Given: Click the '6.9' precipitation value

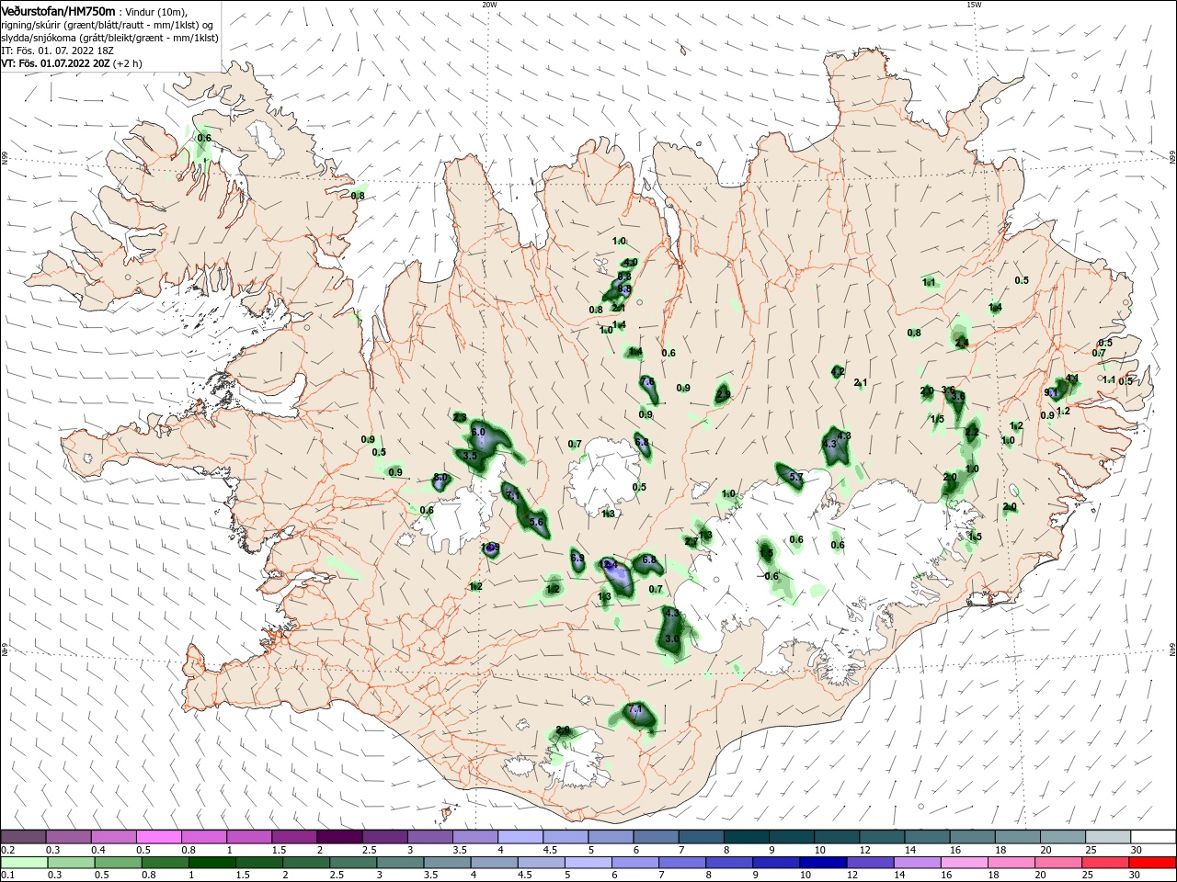Looking at the screenshot, I should 577,558.
